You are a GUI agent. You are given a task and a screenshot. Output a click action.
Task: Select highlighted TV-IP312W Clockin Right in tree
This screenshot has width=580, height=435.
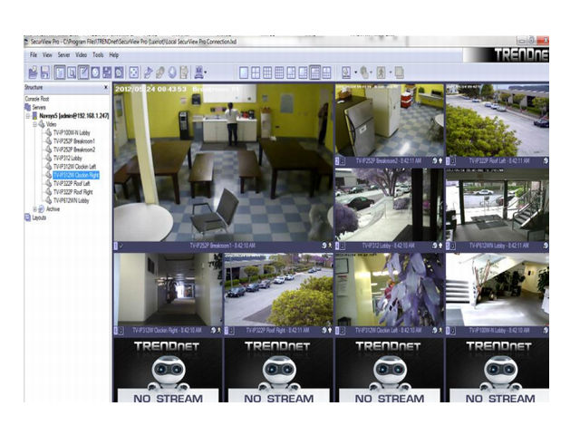coord(76,175)
